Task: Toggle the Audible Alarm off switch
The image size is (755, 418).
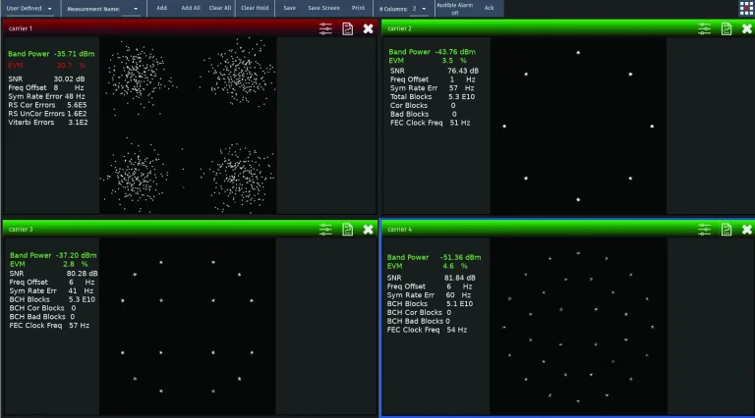Action: pyautogui.click(x=454, y=9)
